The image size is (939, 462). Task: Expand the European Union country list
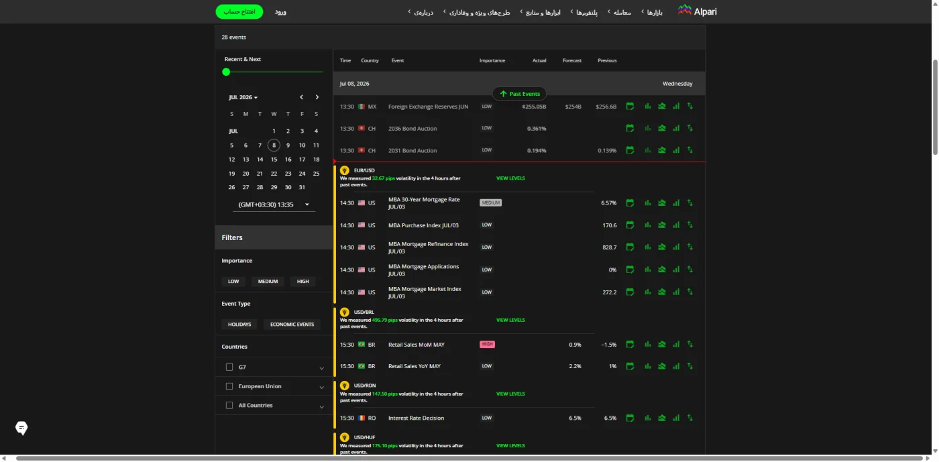(321, 387)
